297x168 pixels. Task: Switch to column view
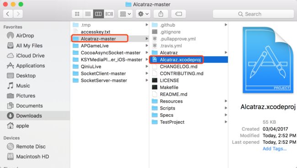click(98, 14)
